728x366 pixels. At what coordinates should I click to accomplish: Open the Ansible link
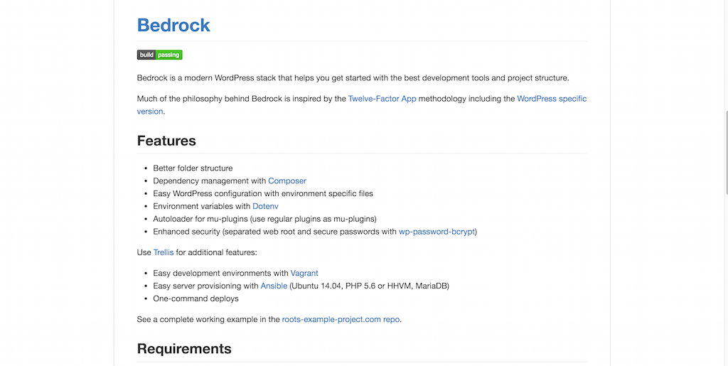click(274, 286)
